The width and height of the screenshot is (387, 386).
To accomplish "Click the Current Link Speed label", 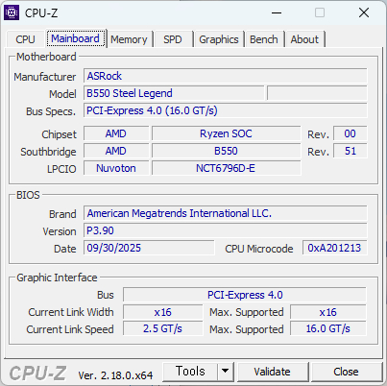I will pyautogui.click(x=70, y=329).
